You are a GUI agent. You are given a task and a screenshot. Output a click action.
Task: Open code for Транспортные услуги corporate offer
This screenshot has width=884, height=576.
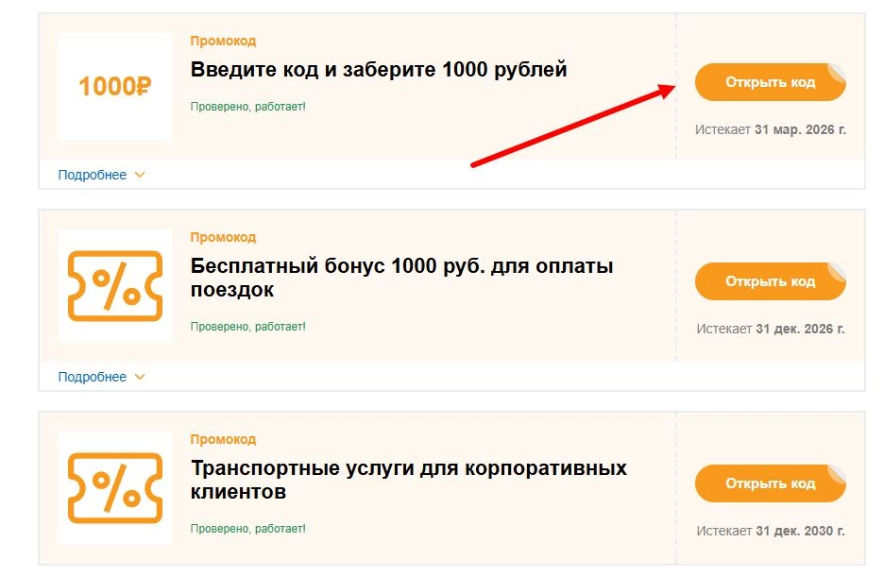pos(770,483)
